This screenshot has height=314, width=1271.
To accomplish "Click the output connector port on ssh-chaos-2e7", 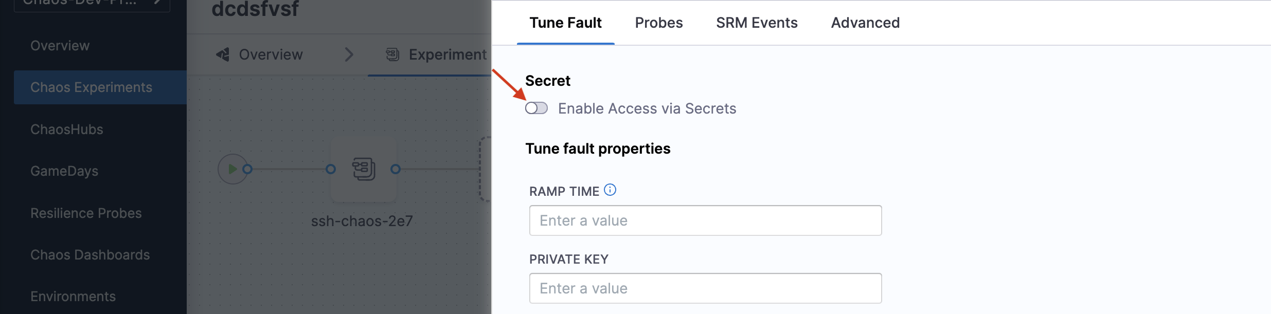I will (x=395, y=169).
